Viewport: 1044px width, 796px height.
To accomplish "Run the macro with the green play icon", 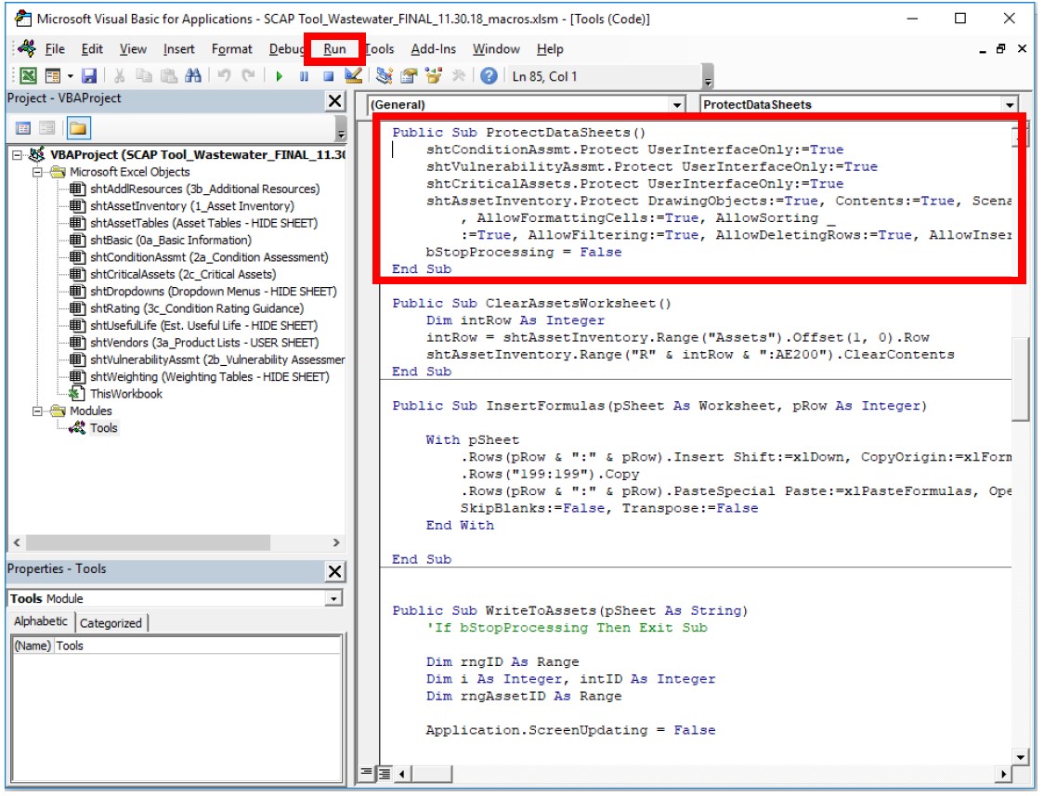I will 279,76.
